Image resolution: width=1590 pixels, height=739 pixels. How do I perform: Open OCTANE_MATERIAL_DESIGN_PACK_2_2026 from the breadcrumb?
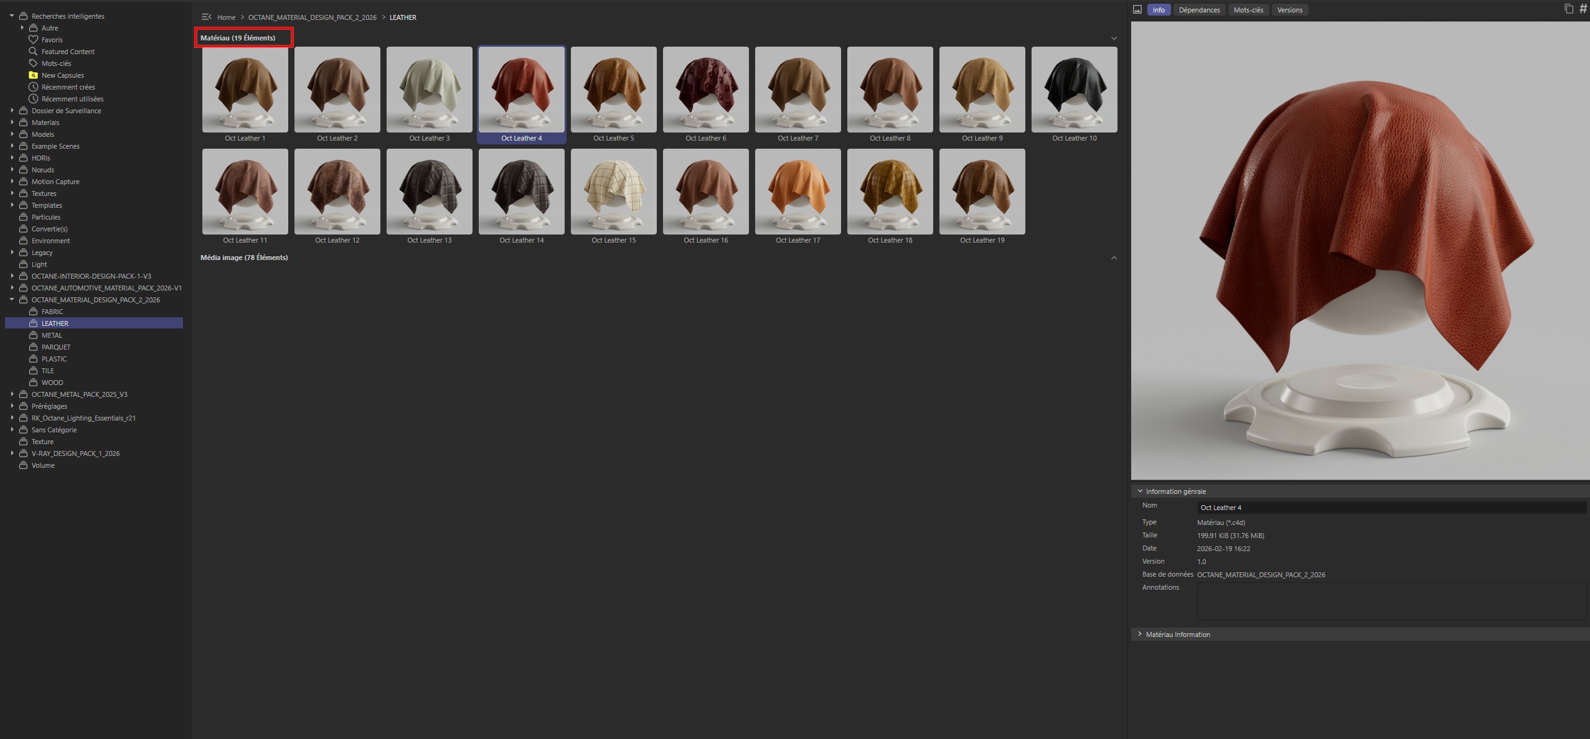pos(312,17)
